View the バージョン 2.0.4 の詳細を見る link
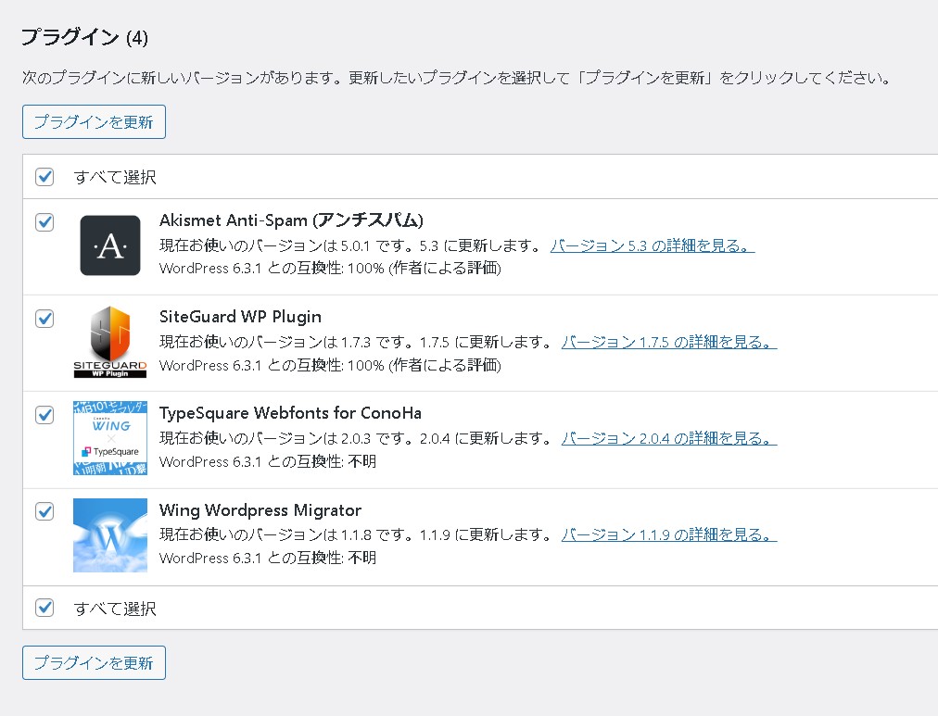Viewport: 938px width, 716px height. pos(668,439)
